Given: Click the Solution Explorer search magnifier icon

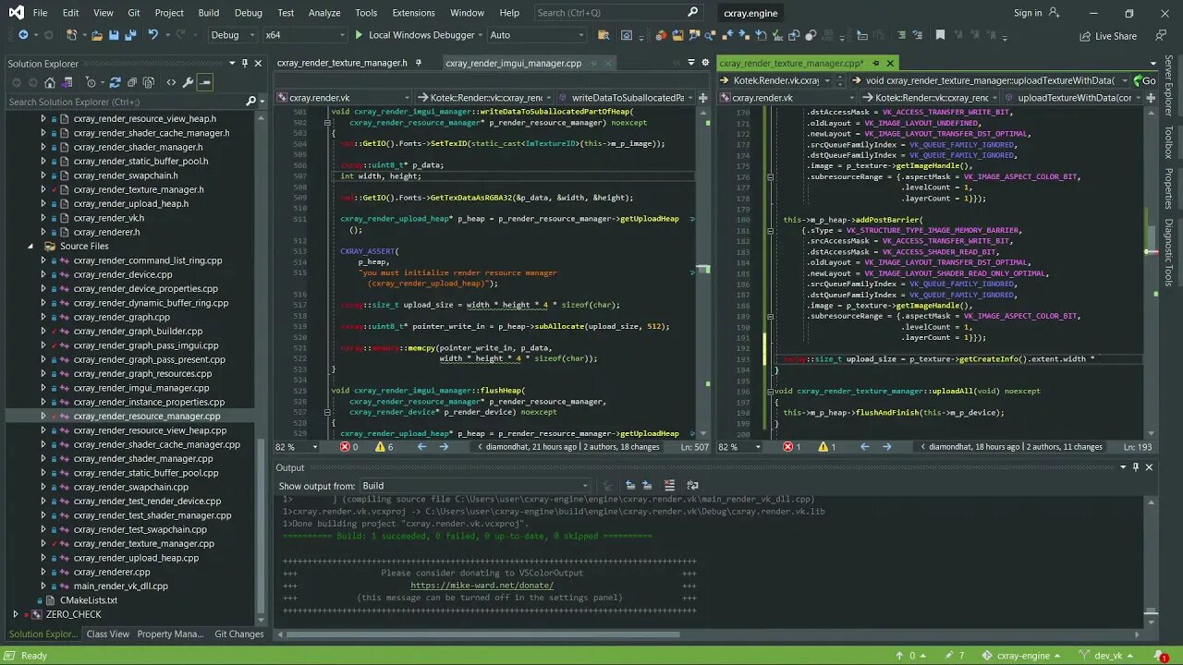Looking at the screenshot, I should coord(250,102).
